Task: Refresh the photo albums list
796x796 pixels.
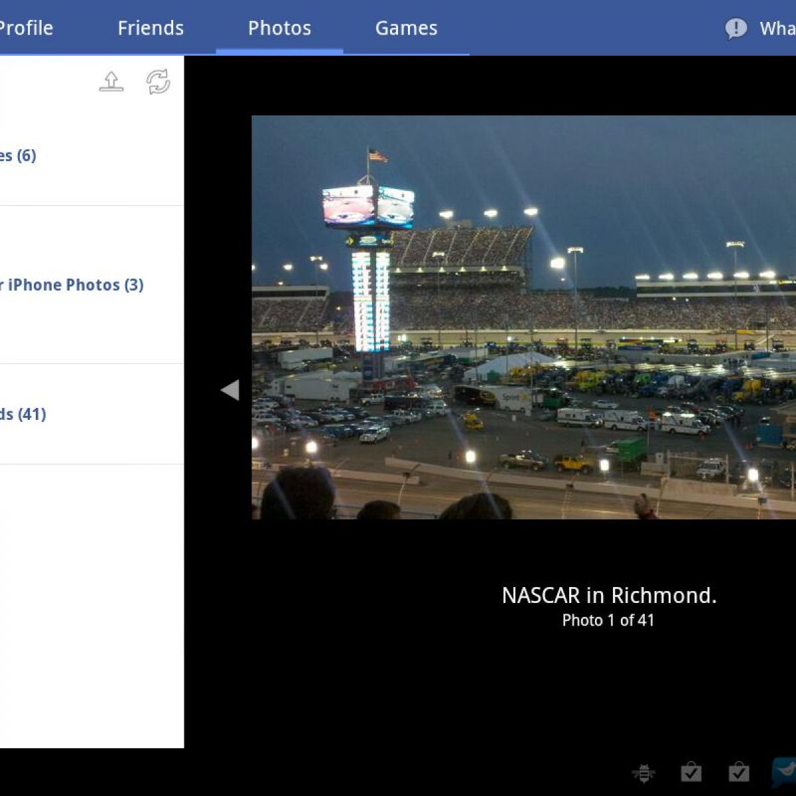Action: click(x=158, y=82)
